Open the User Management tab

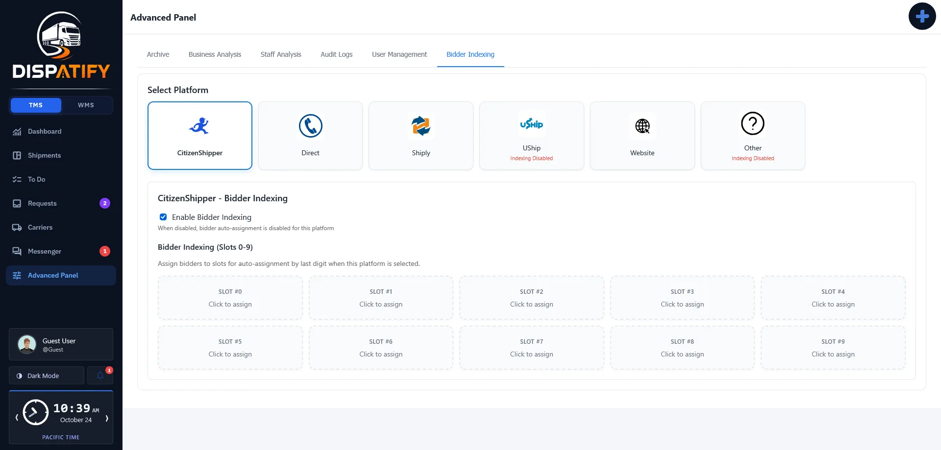click(399, 54)
